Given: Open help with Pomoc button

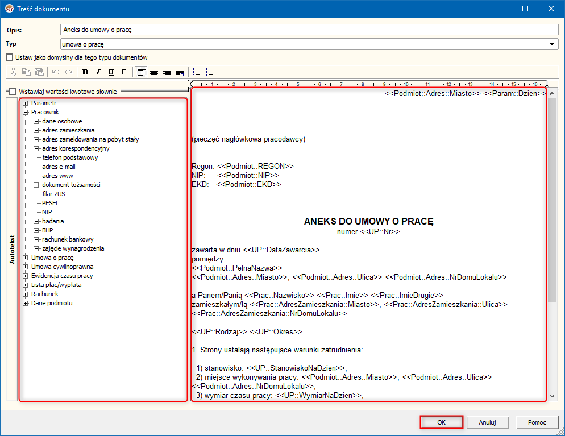Looking at the screenshot, I should pos(537,422).
